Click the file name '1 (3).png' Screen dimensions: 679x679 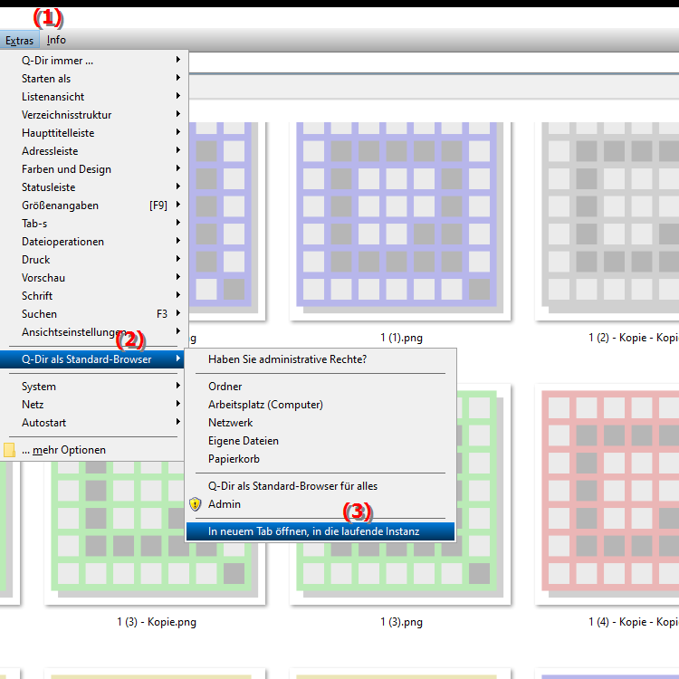pos(401,622)
